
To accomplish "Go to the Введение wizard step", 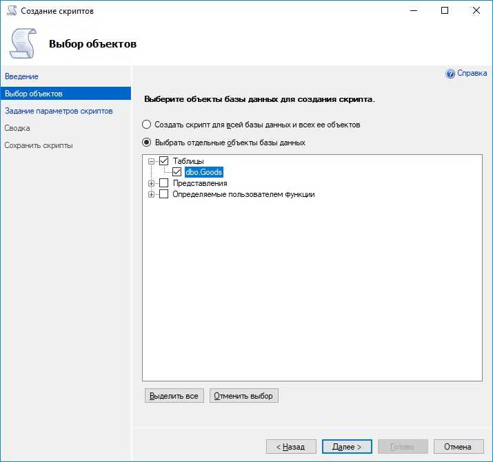I will (21, 76).
